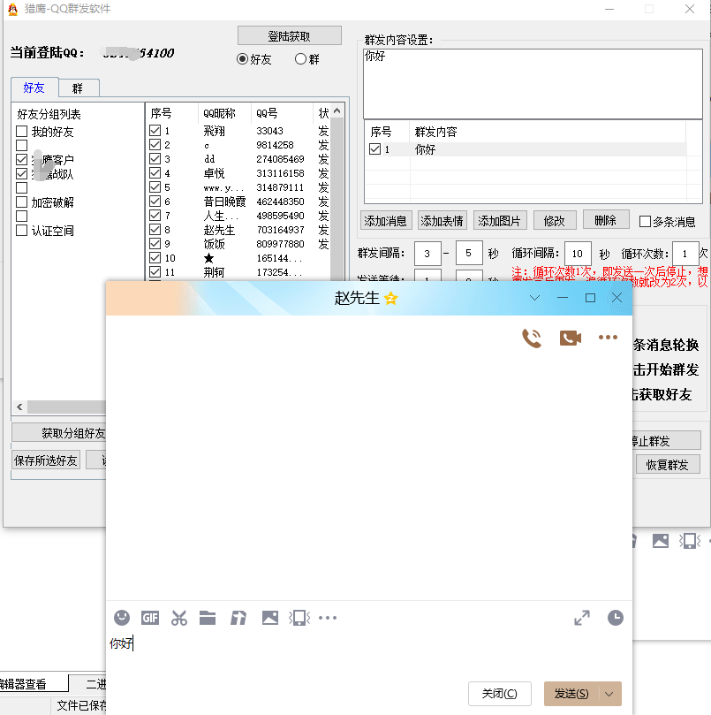Click group list horizontal scrollbar left arrow
Screen dimensions: 711x715
[x=19, y=407]
